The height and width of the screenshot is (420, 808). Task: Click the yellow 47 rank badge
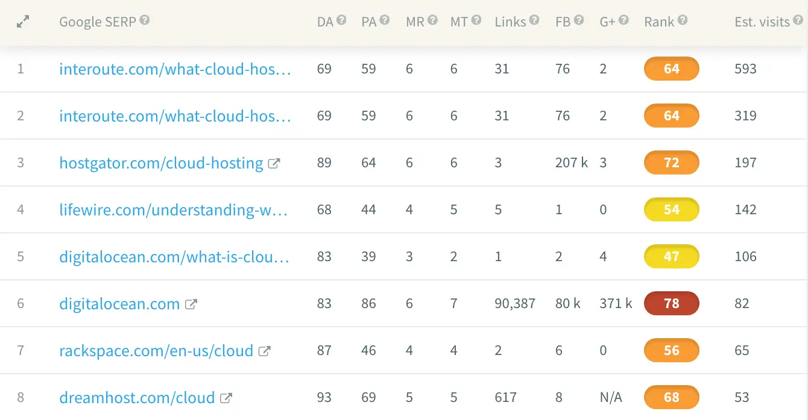[x=672, y=256]
